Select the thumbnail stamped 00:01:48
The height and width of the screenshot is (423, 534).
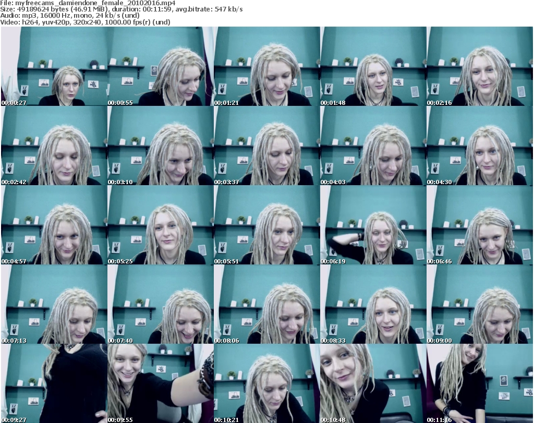[x=373, y=66]
